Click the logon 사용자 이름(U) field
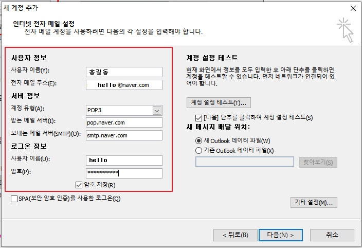Image resolution: width=362 pixels, height=248 pixels. 124,160
